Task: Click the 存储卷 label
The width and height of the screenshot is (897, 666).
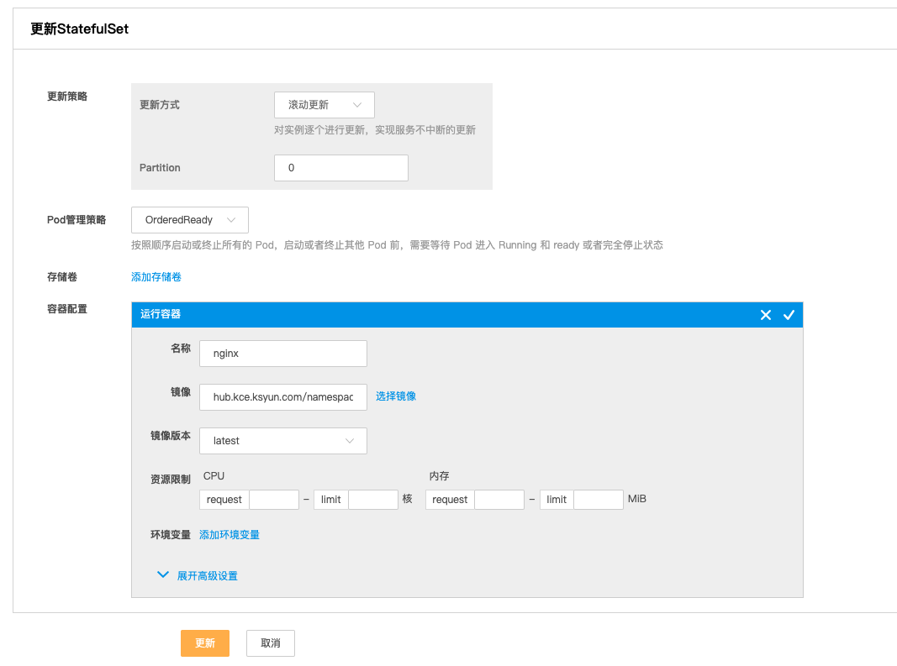Action: pyautogui.click(x=61, y=277)
